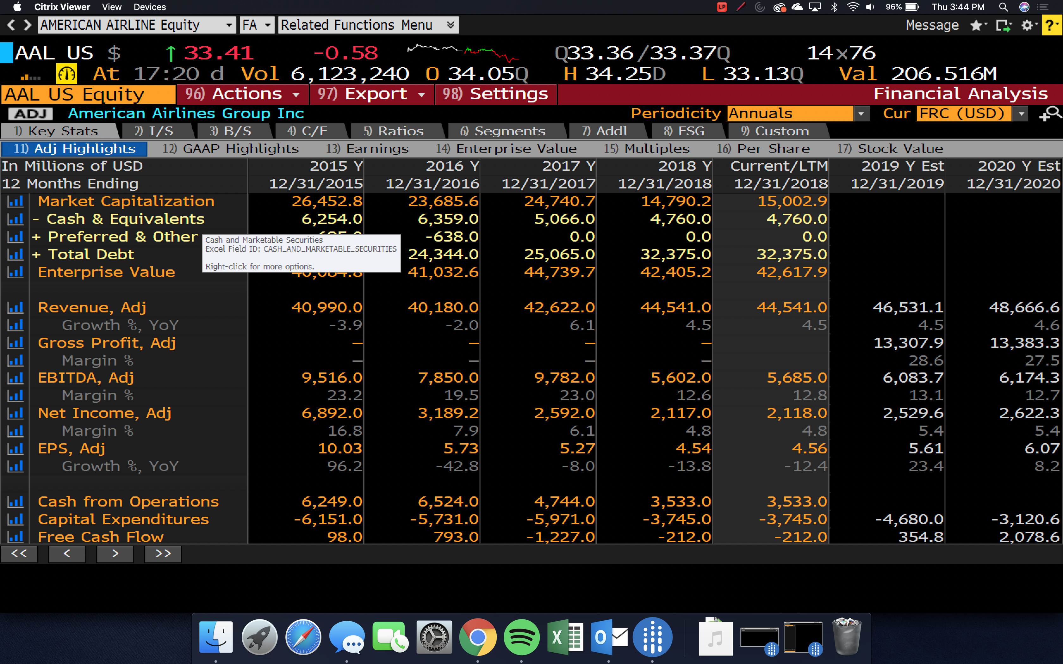Open the settings gear icon in top toolbar

(1027, 26)
